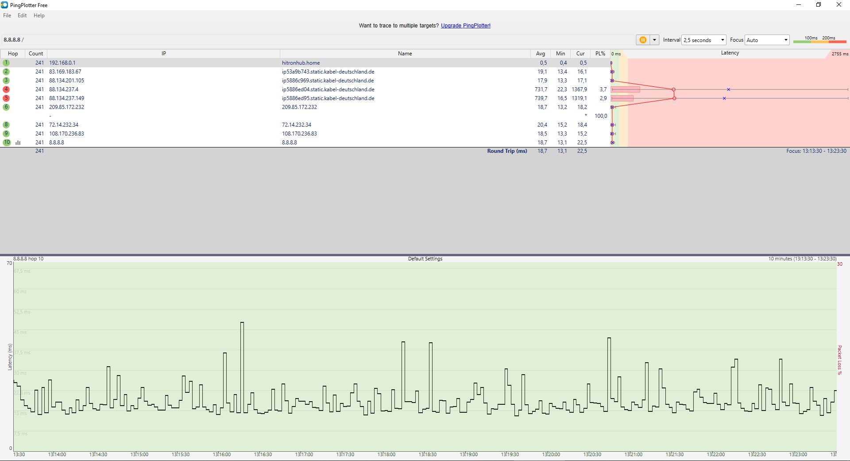
Task: Click the Default Settings label above timeline graph
Action: tap(425, 259)
